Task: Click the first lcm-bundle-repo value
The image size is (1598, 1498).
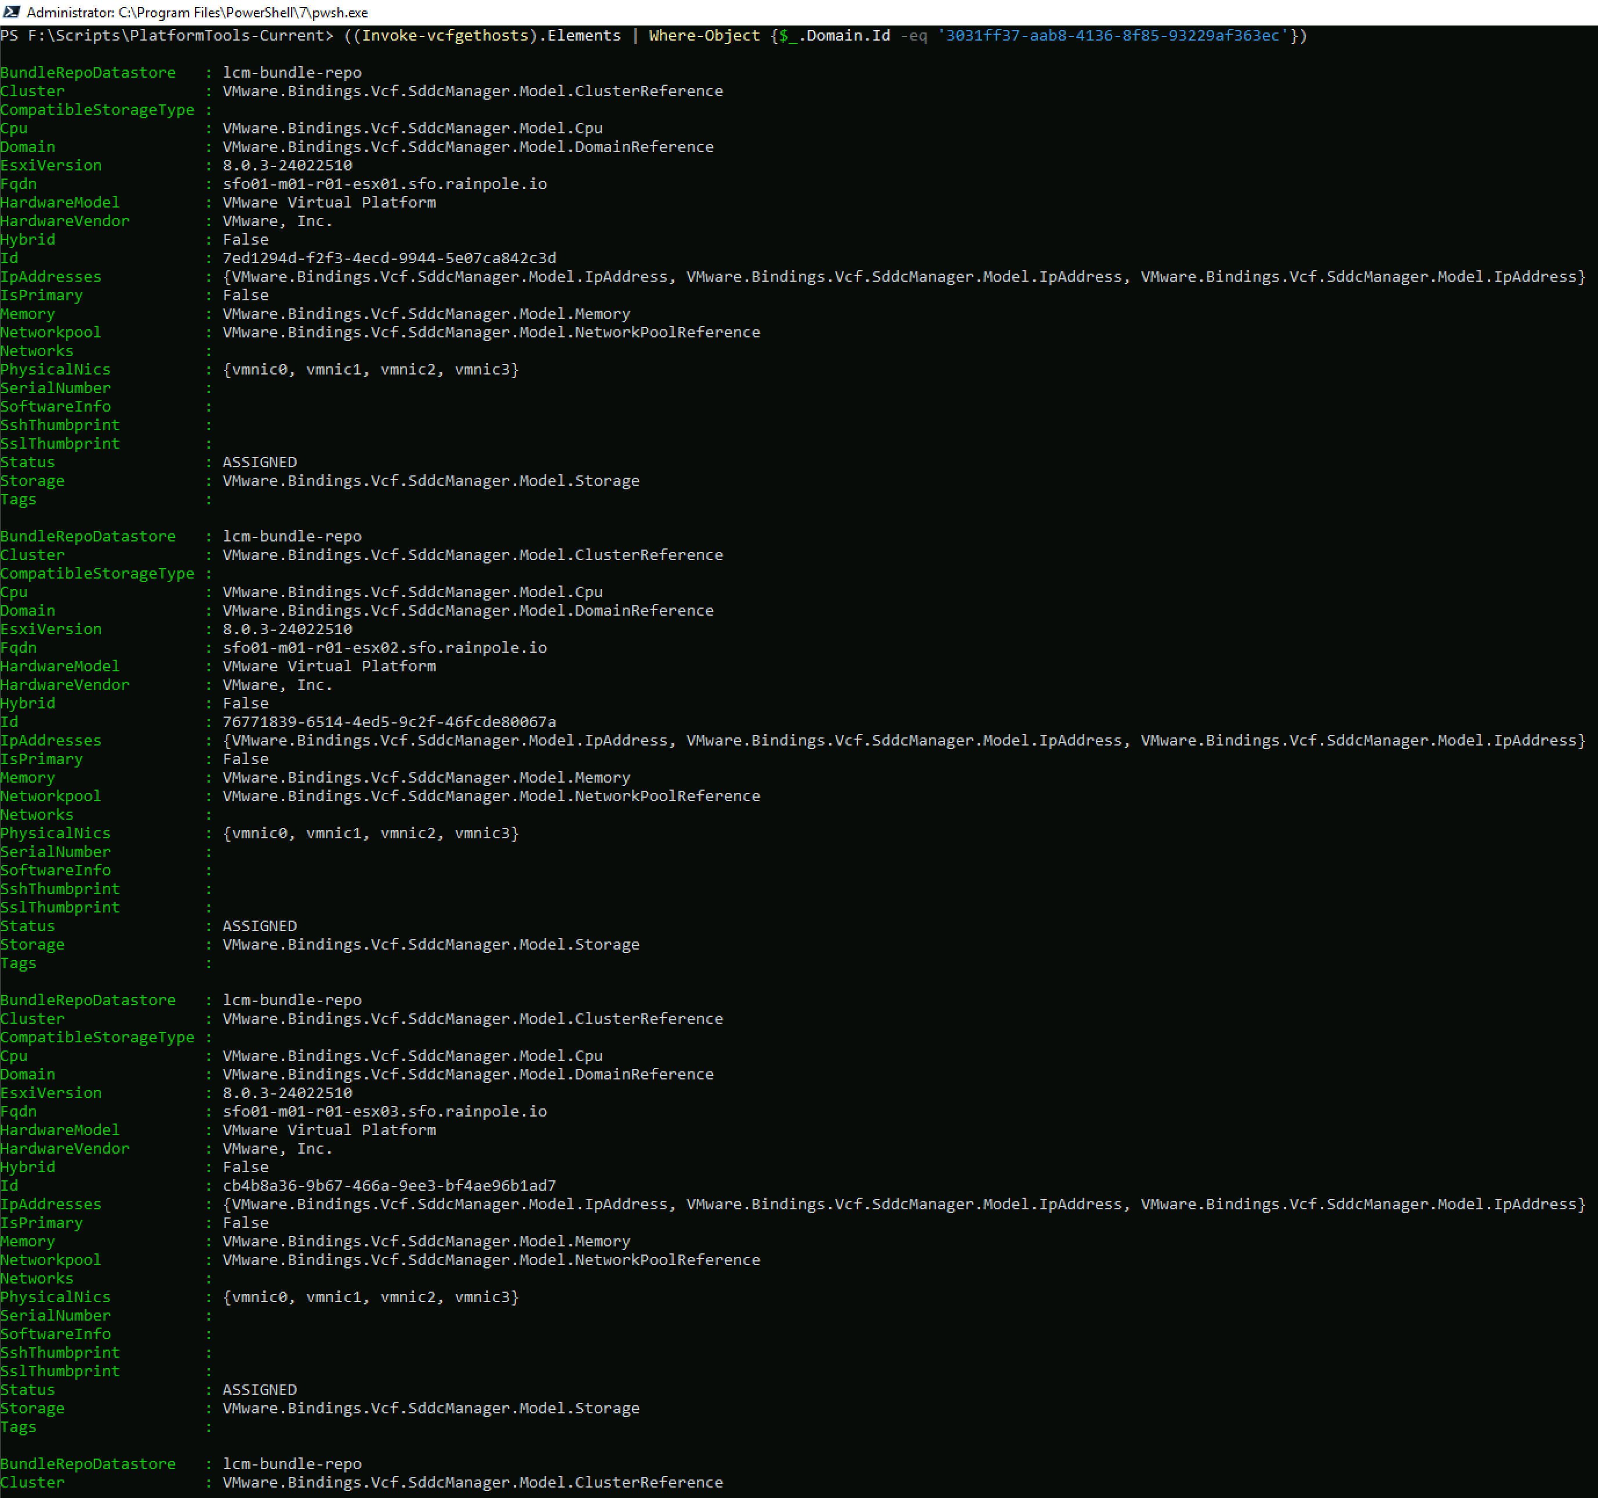Action: point(292,72)
